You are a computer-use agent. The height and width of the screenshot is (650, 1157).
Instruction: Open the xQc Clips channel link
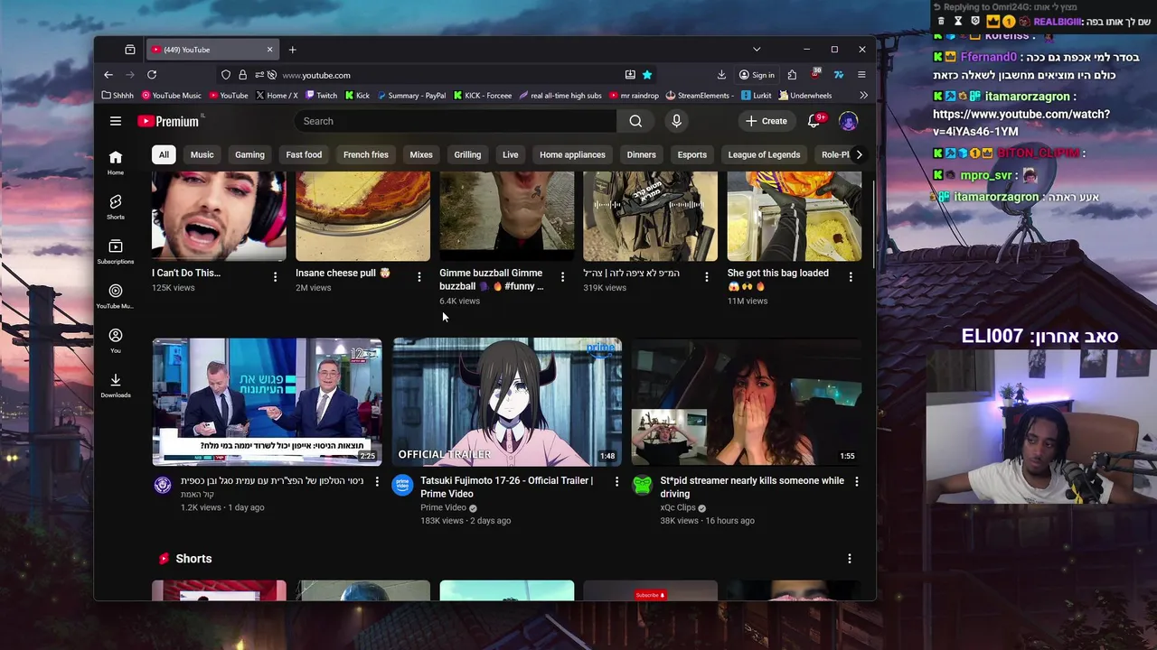pos(677,507)
